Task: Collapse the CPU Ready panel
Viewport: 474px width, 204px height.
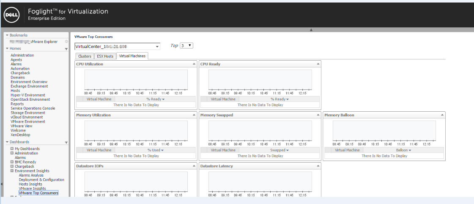Action: [x=318, y=64]
